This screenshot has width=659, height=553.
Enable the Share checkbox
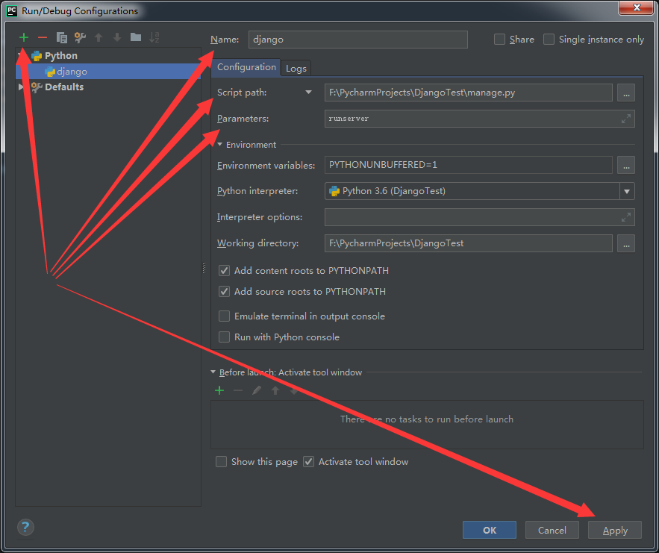[x=501, y=40]
